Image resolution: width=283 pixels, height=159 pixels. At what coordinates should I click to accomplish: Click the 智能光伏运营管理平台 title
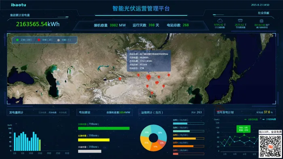pos(141,8)
